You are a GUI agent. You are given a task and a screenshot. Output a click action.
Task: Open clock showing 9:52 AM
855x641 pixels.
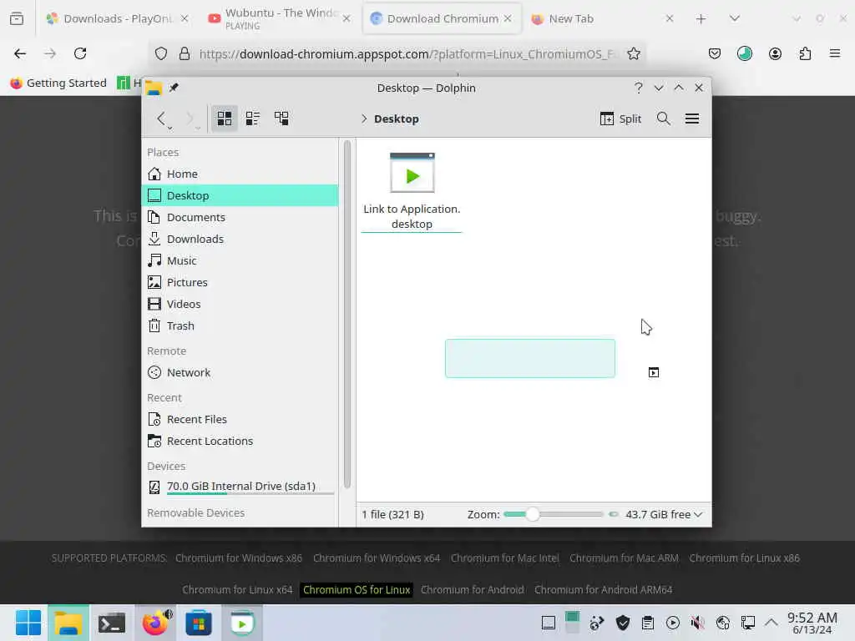pos(812,623)
